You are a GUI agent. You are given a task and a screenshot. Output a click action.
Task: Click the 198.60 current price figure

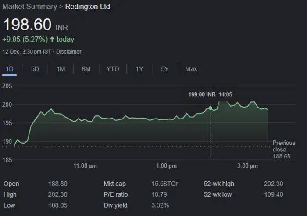[27, 25]
